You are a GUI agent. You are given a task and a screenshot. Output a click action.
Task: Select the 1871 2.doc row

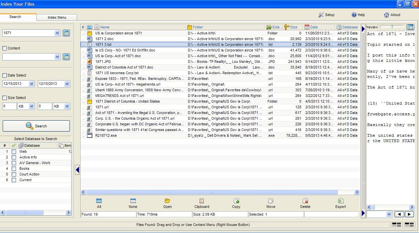click(220, 39)
